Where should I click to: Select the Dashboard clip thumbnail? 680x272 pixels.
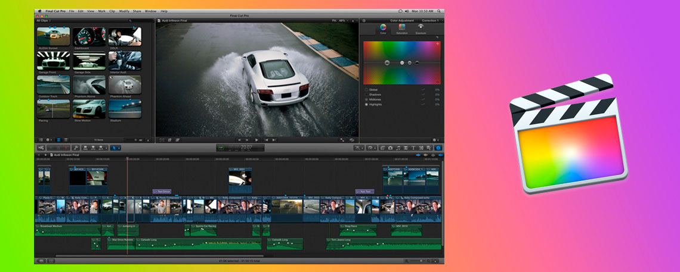89,37
